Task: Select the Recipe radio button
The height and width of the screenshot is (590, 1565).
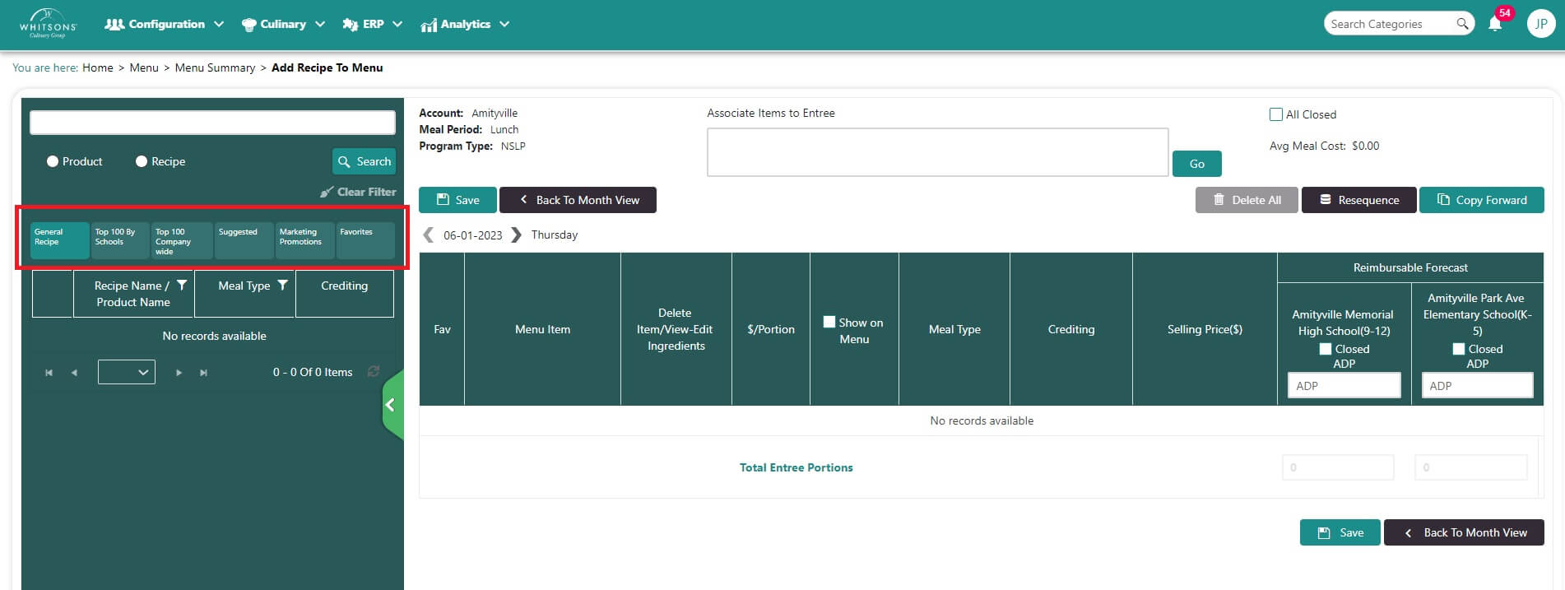Action: [142, 161]
